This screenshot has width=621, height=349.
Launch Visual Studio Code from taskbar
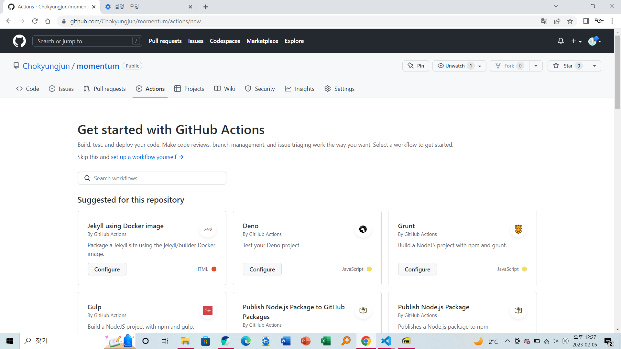386,341
